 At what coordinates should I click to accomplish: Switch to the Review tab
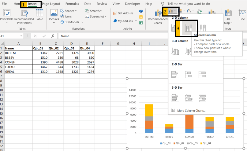[102, 4]
